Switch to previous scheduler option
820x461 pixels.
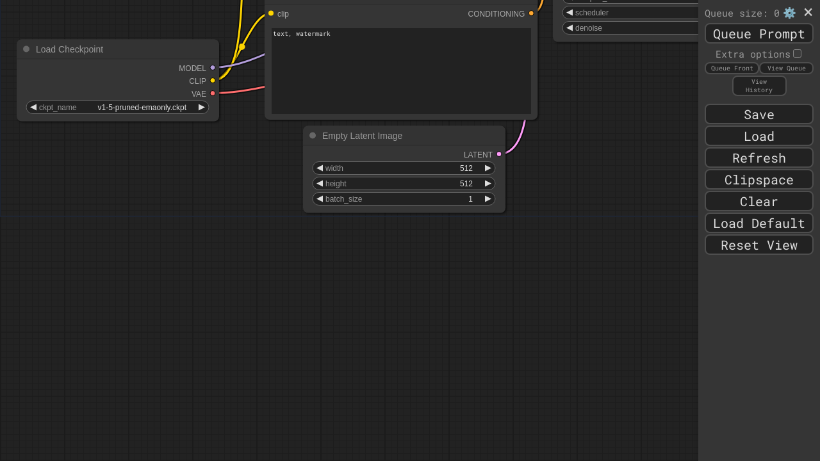pos(570,13)
